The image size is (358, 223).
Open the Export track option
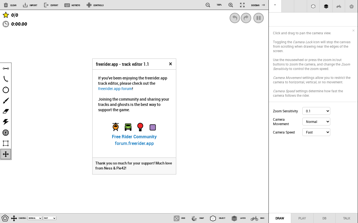click(x=51, y=5)
